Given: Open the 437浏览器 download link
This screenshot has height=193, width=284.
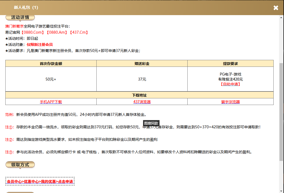Looking at the screenshot, I should click(142, 101).
